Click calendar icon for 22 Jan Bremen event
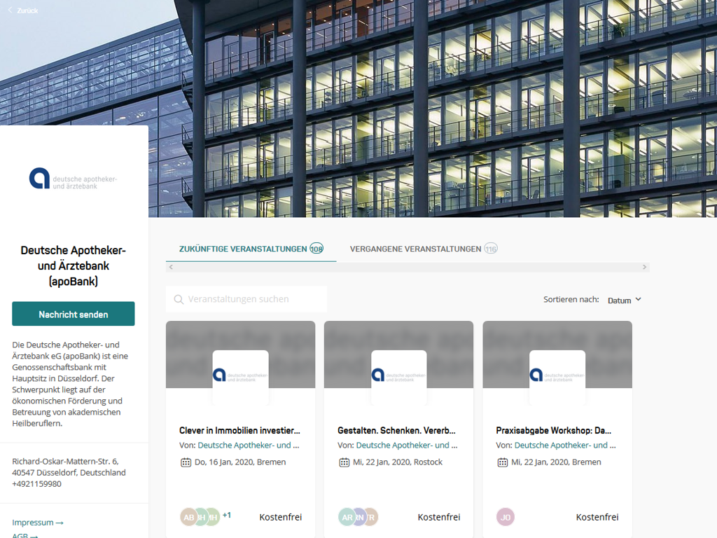The image size is (717, 538). click(503, 462)
